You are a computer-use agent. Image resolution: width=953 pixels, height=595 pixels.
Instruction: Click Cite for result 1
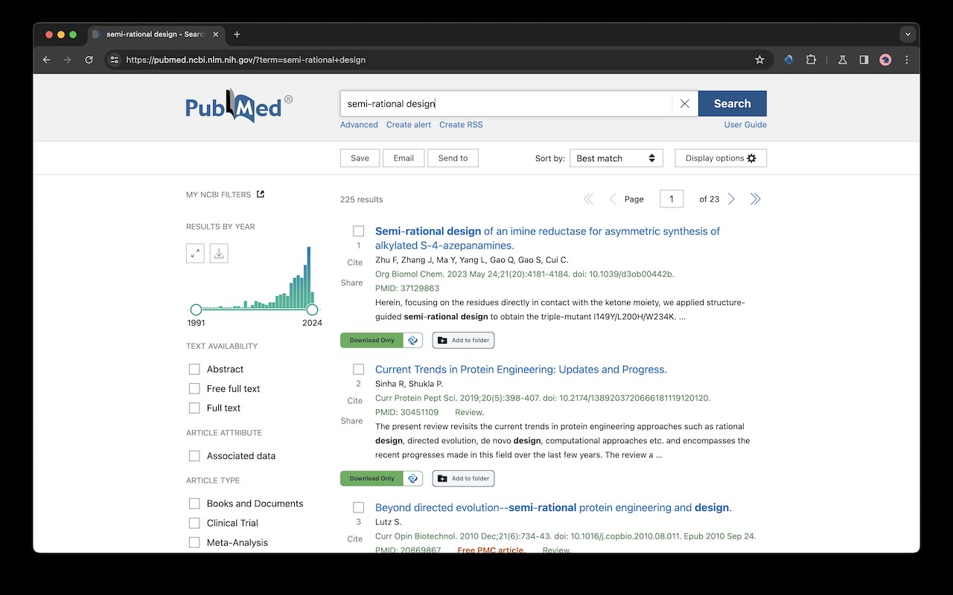coord(354,263)
